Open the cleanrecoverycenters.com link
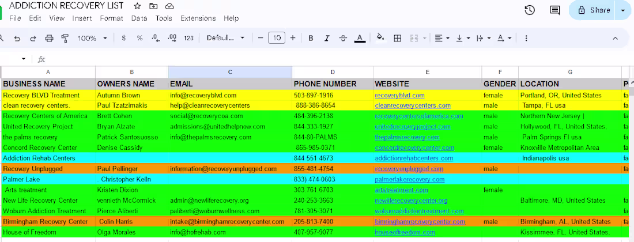Image resolution: width=634 pixels, height=242 pixels. coord(413,105)
